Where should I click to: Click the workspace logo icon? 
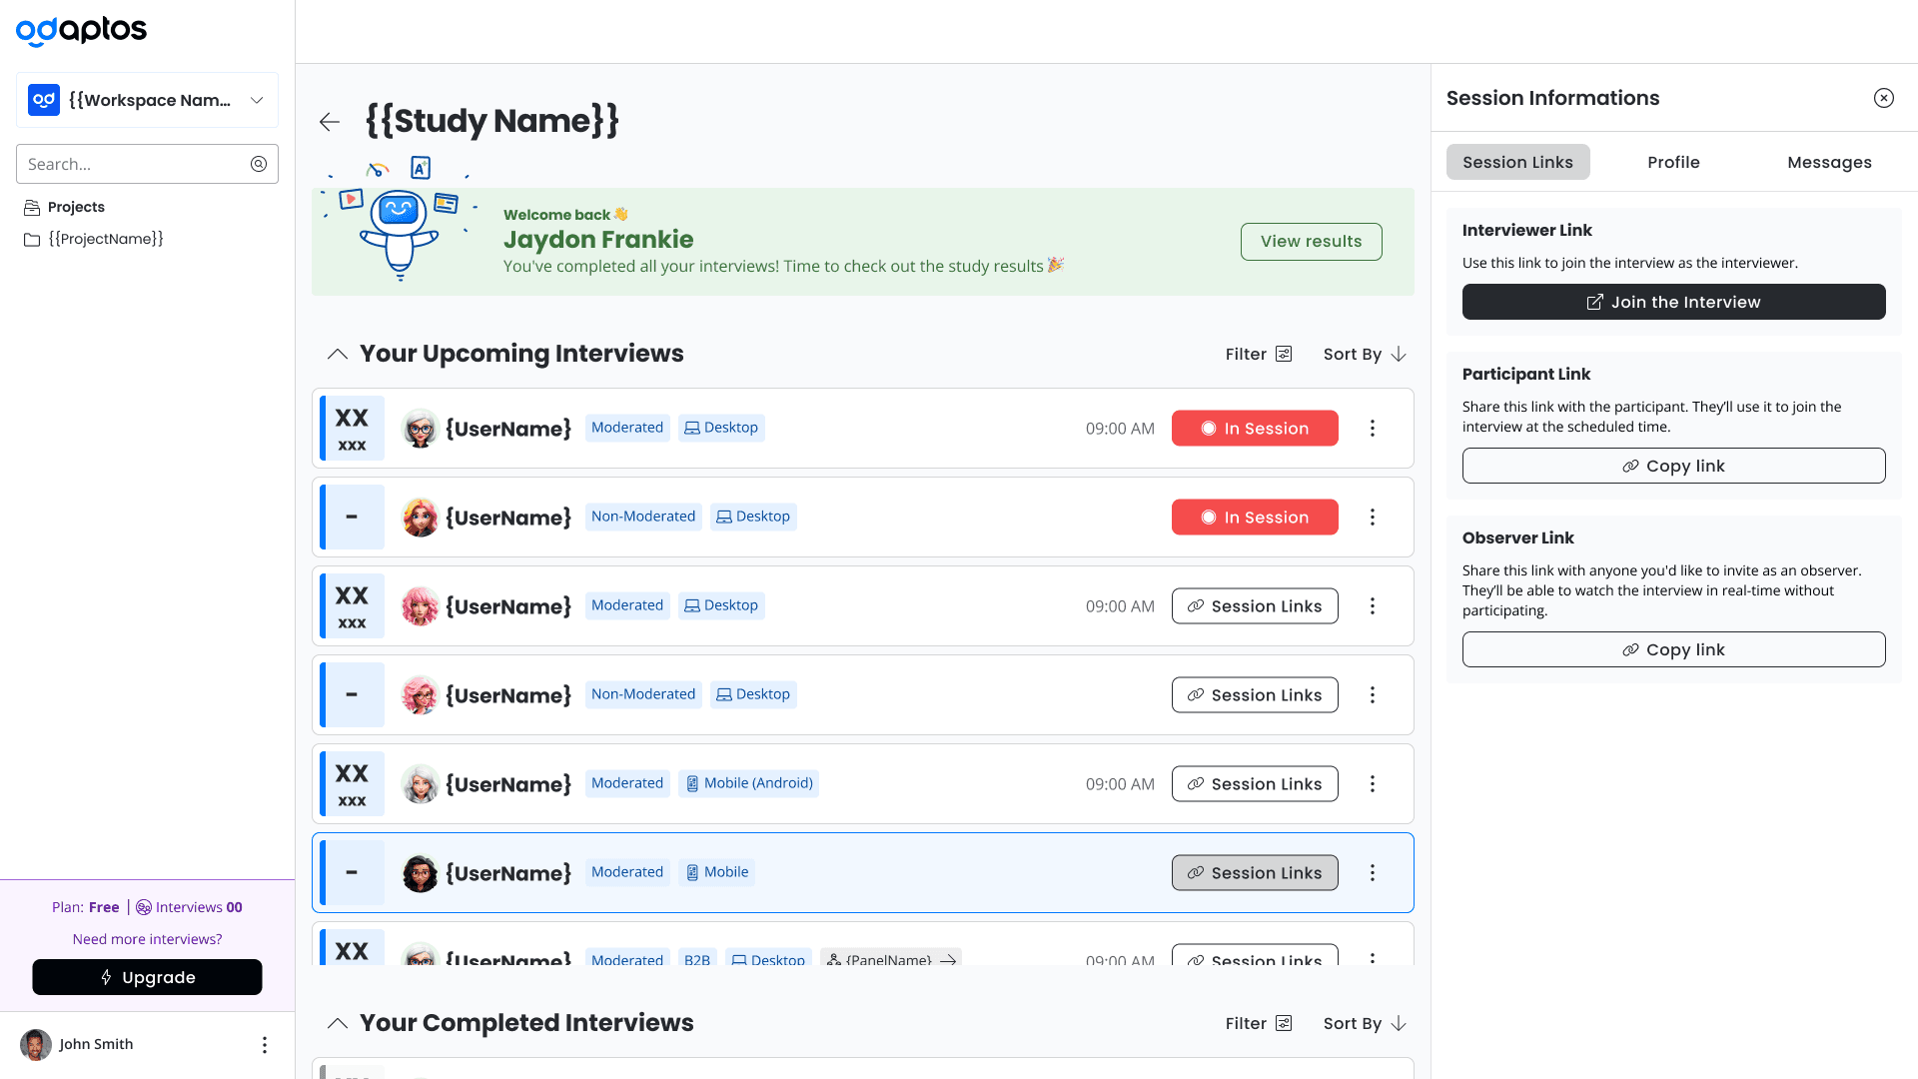[44, 100]
